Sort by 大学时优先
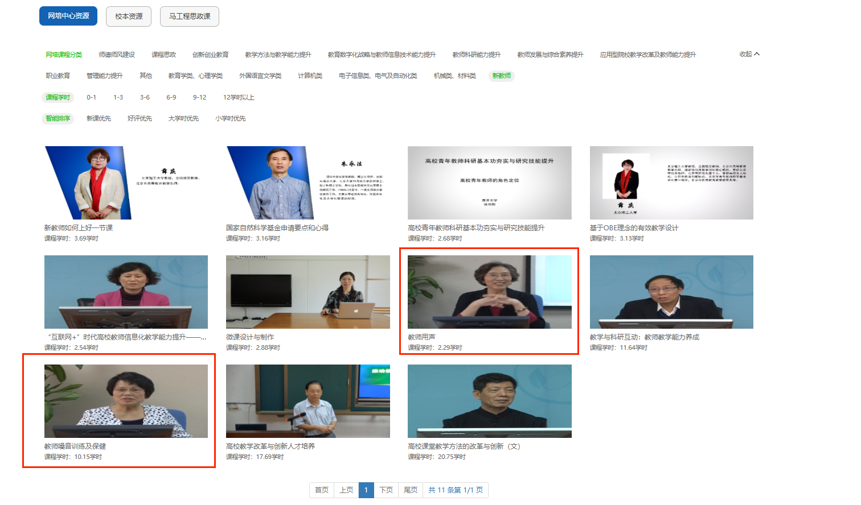 (183, 118)
